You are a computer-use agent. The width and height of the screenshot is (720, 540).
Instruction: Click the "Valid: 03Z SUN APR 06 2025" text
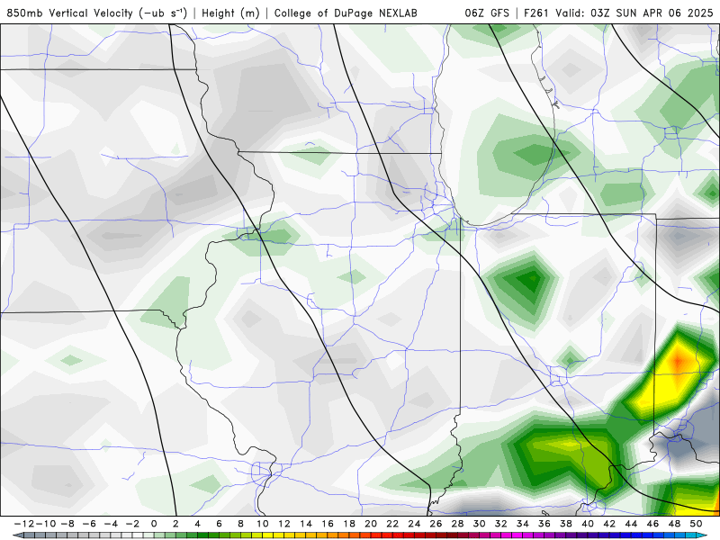click(x=634, y=13)
